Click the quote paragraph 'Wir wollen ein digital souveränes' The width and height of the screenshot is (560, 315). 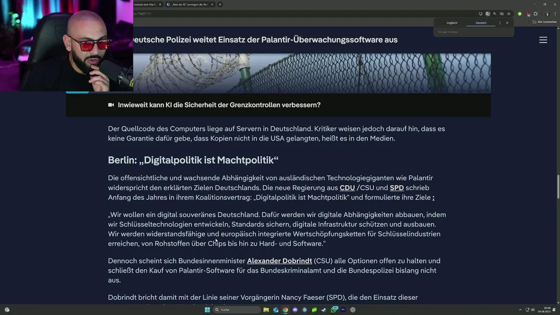pyautogui.click(x=277, y=229)
